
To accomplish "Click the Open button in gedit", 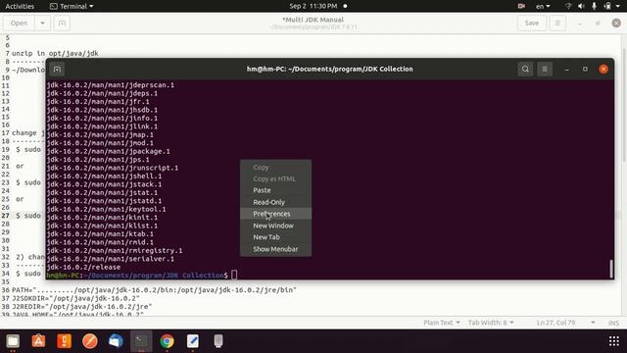I will (19, 24).
